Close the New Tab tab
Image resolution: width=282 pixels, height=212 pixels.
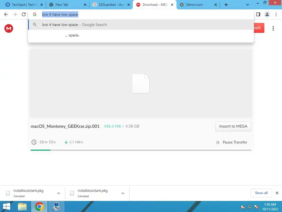point(85,5)
